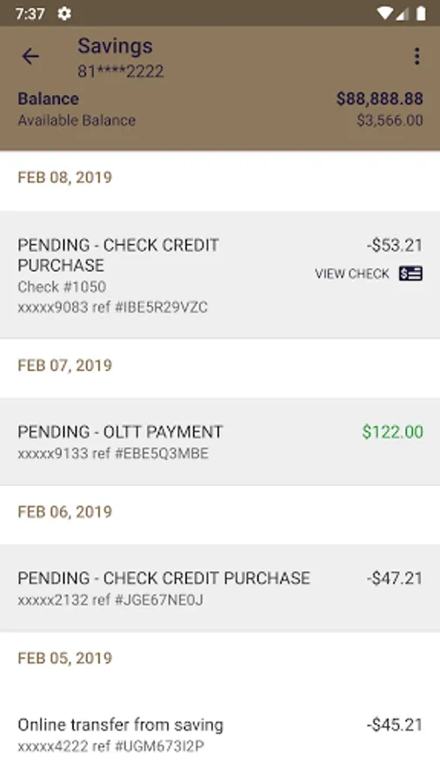The height and width of the screenshot is (784, 440).
Task: Tap the masked account number 81****2222
Action: pyautogui.click(x=121, y=71)
